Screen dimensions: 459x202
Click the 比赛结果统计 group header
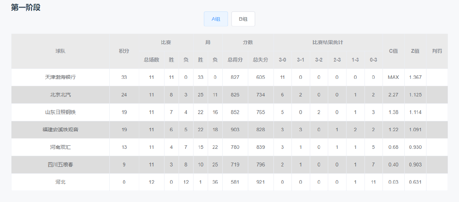tap(328, 42)
